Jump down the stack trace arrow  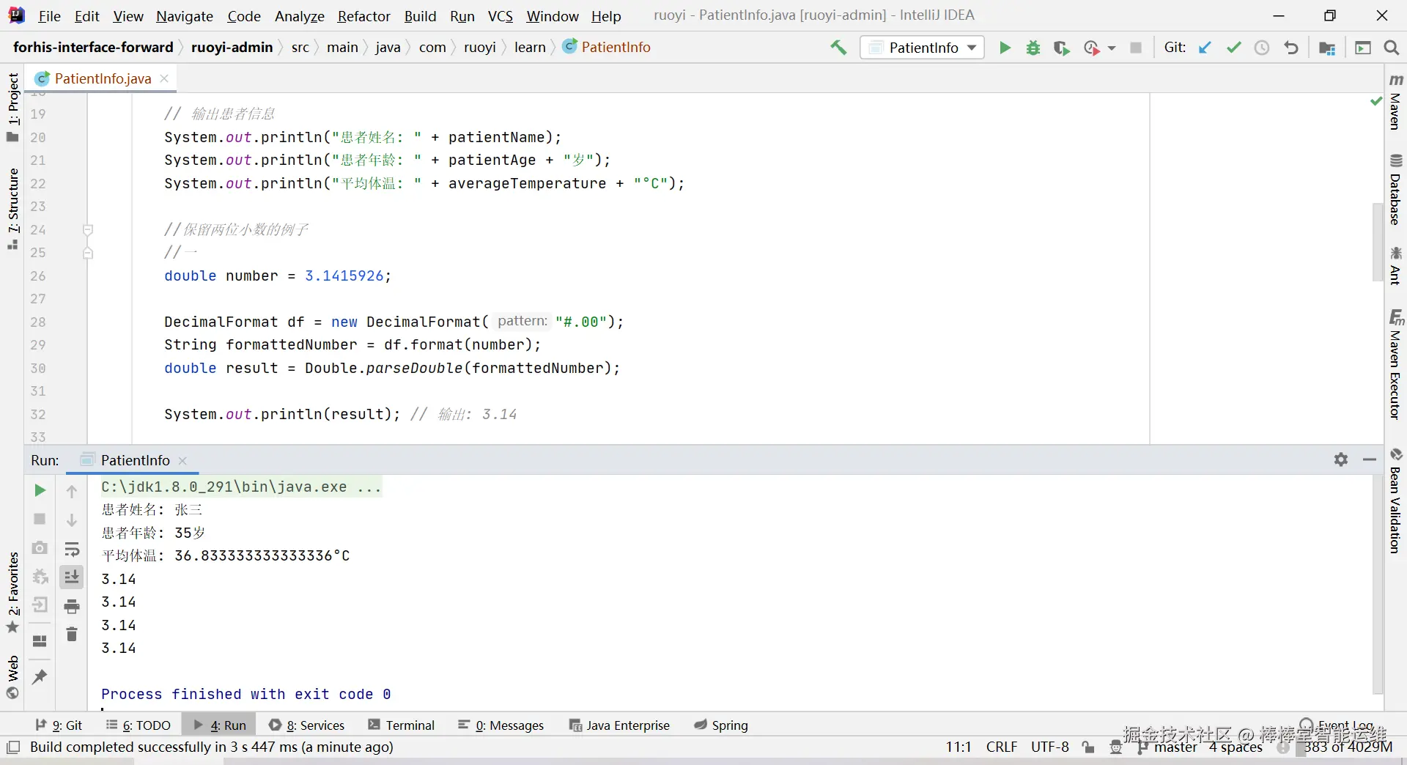[x=72, y=520]
